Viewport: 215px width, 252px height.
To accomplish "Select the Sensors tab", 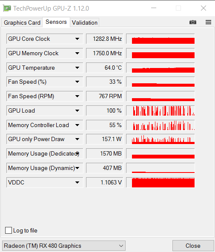I will (x=56, y=22).
